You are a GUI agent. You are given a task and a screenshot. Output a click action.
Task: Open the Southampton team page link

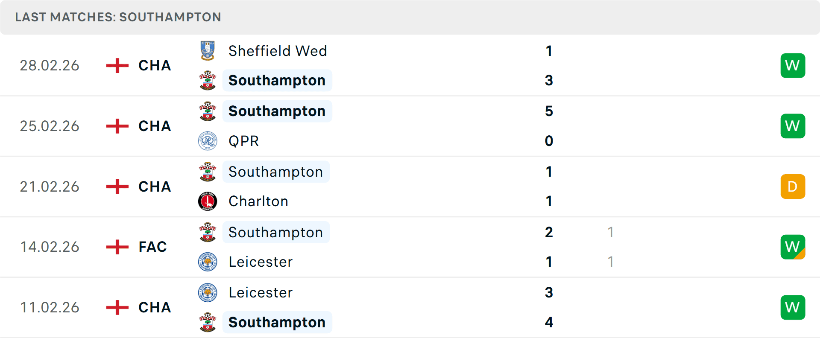pyautogui.click(x=277, y=80)
